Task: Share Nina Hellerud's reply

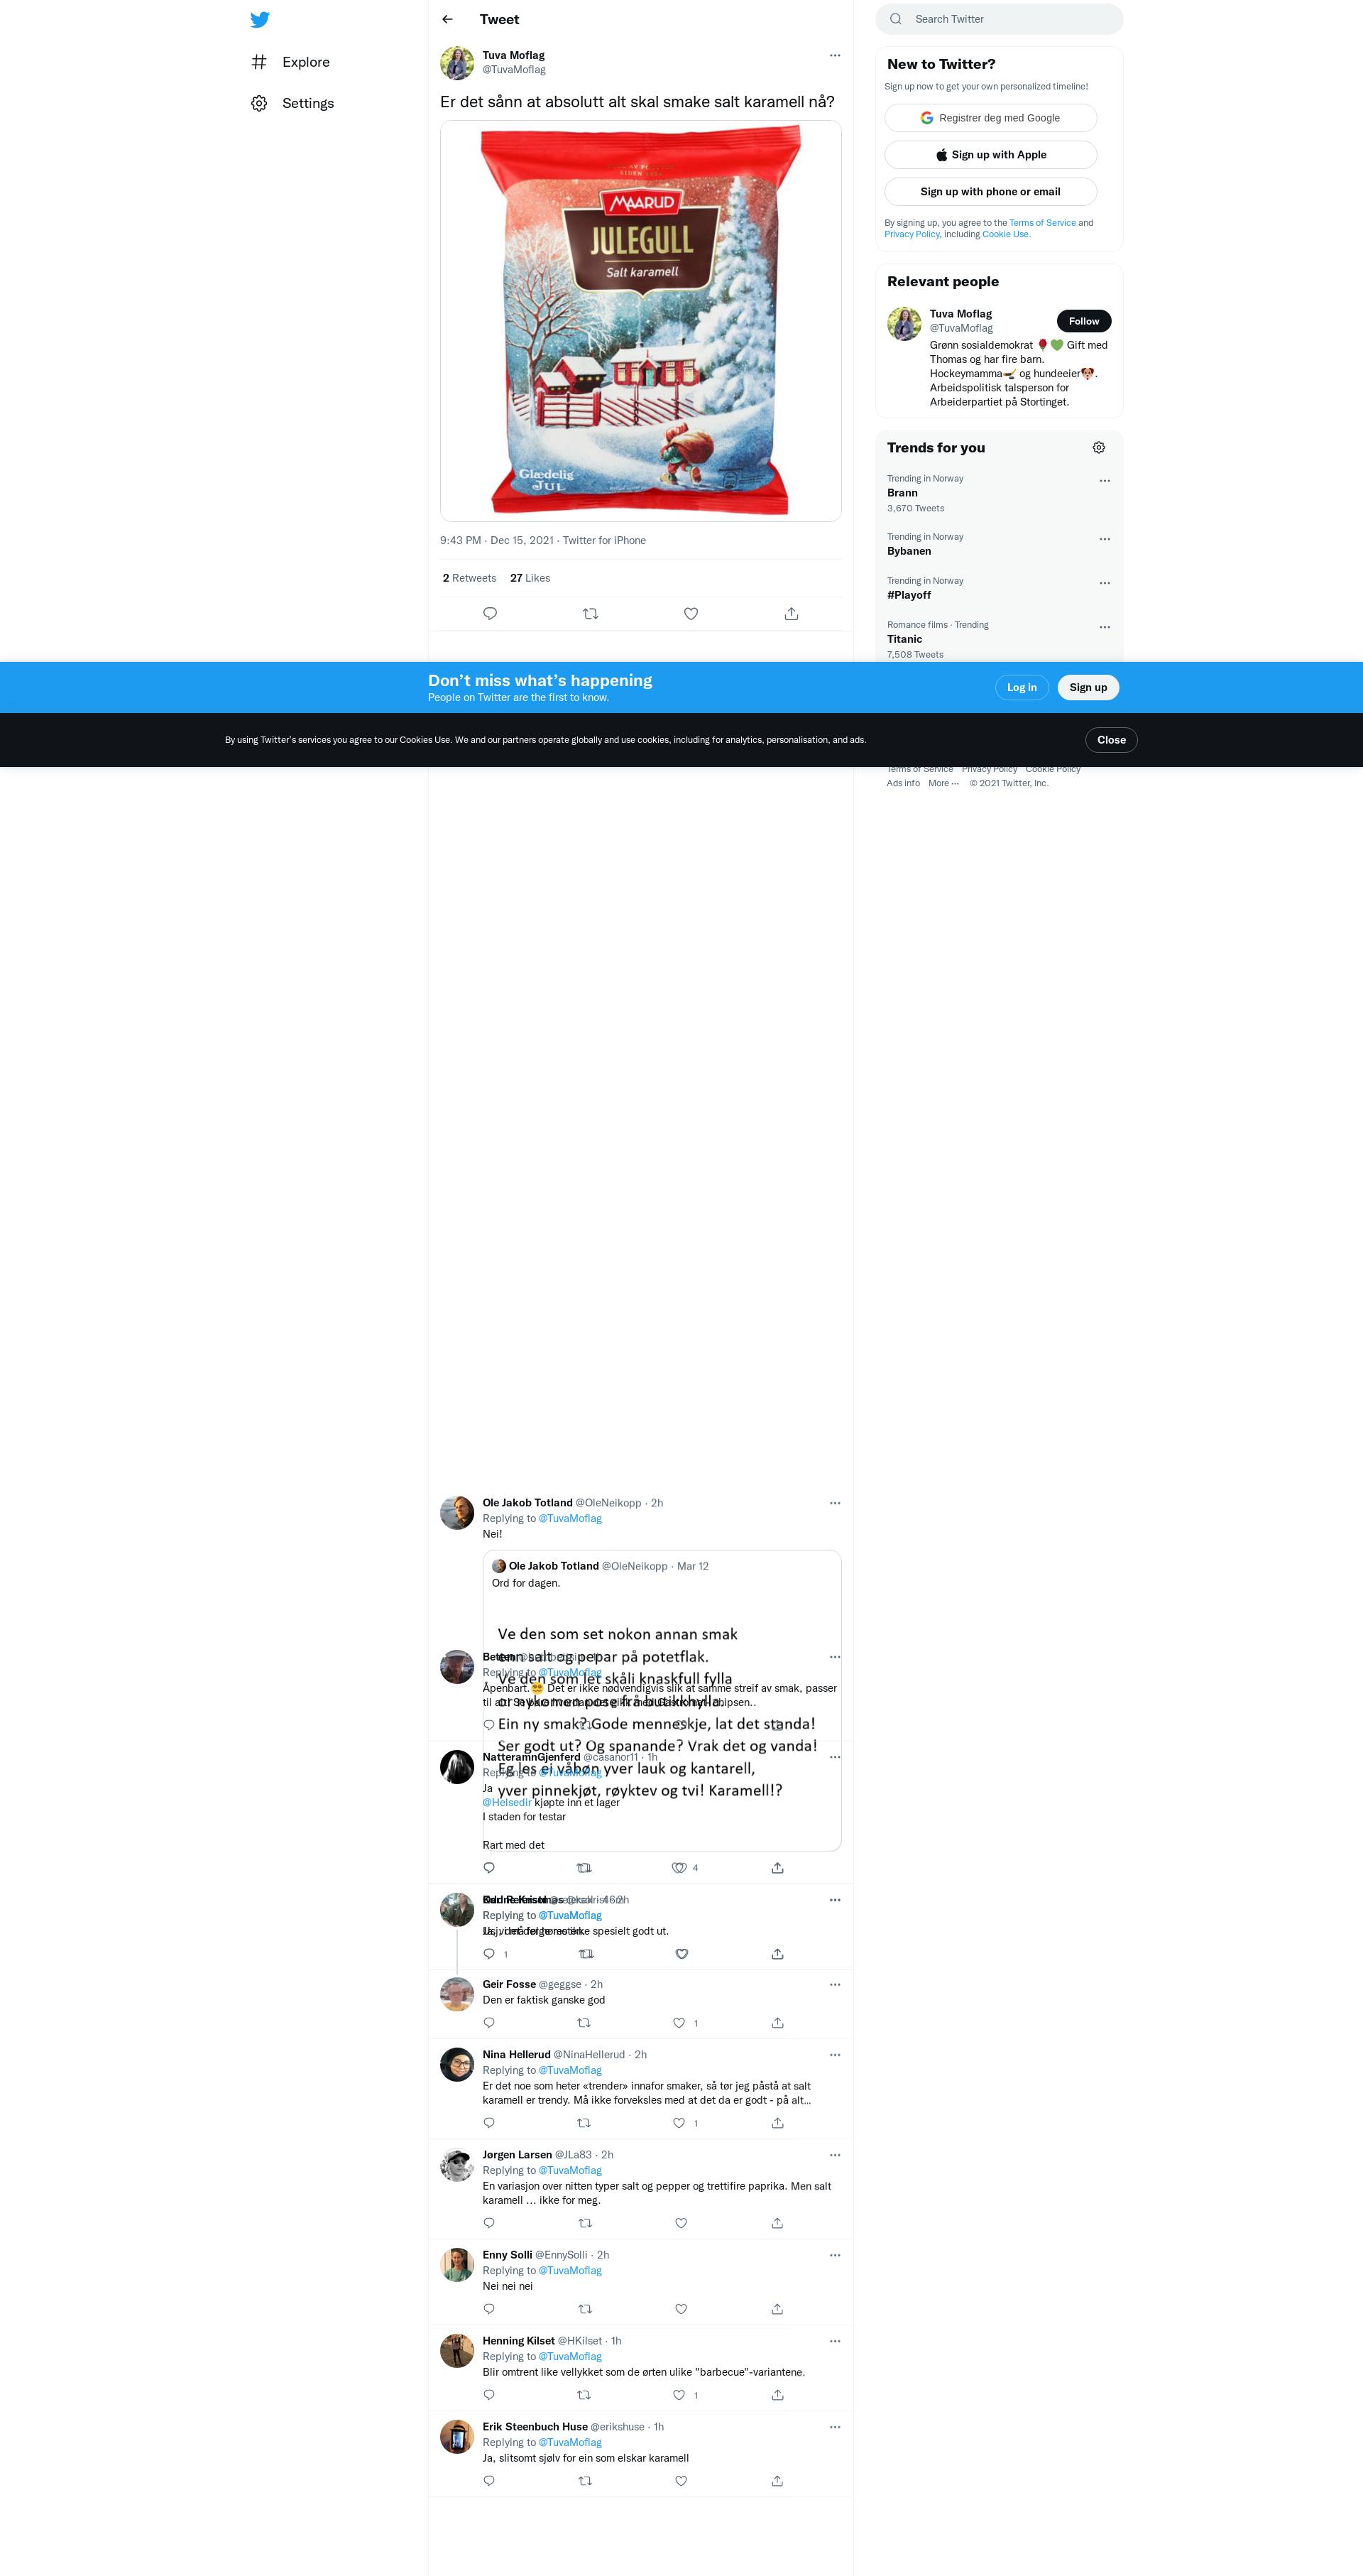Action: (x=777, y=2123)
